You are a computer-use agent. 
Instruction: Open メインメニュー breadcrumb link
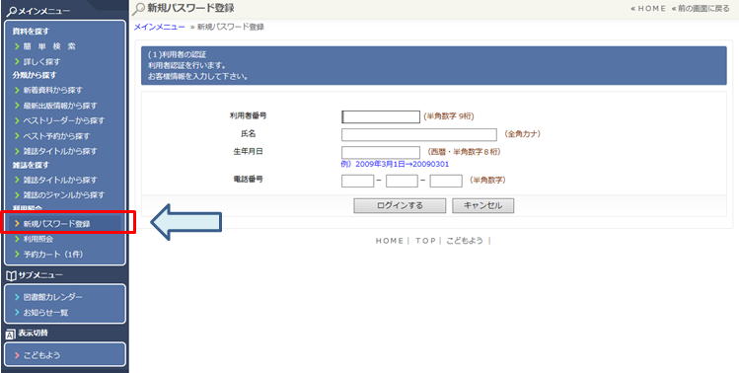point(159,27)
